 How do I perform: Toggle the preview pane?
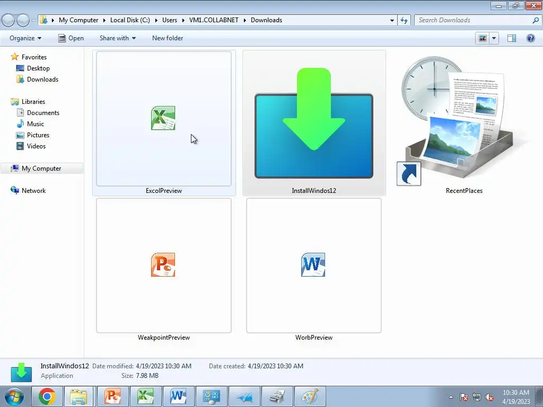coord(512,38)
